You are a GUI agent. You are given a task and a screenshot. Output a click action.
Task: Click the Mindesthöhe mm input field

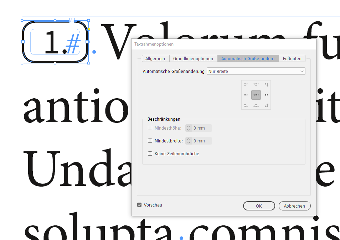[202, 128]
